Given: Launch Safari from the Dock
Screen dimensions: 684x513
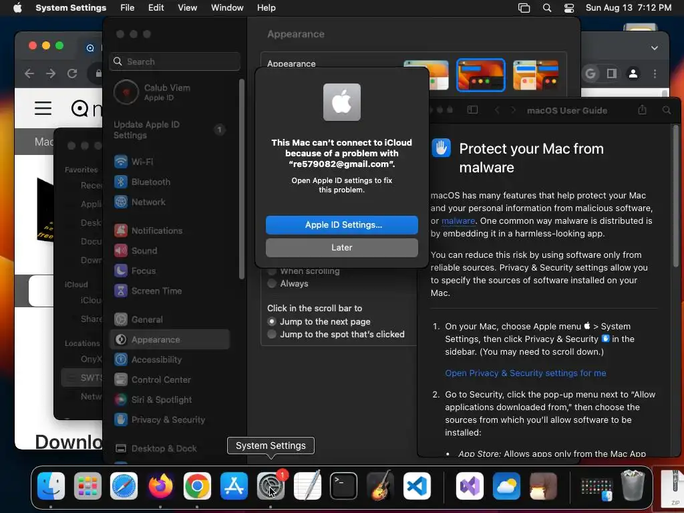Looking at the screenshot, I should (x=124, y=486).
